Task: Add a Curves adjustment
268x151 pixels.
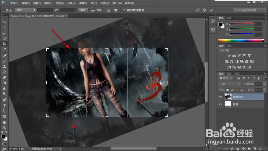Action: tap(239, 56)
